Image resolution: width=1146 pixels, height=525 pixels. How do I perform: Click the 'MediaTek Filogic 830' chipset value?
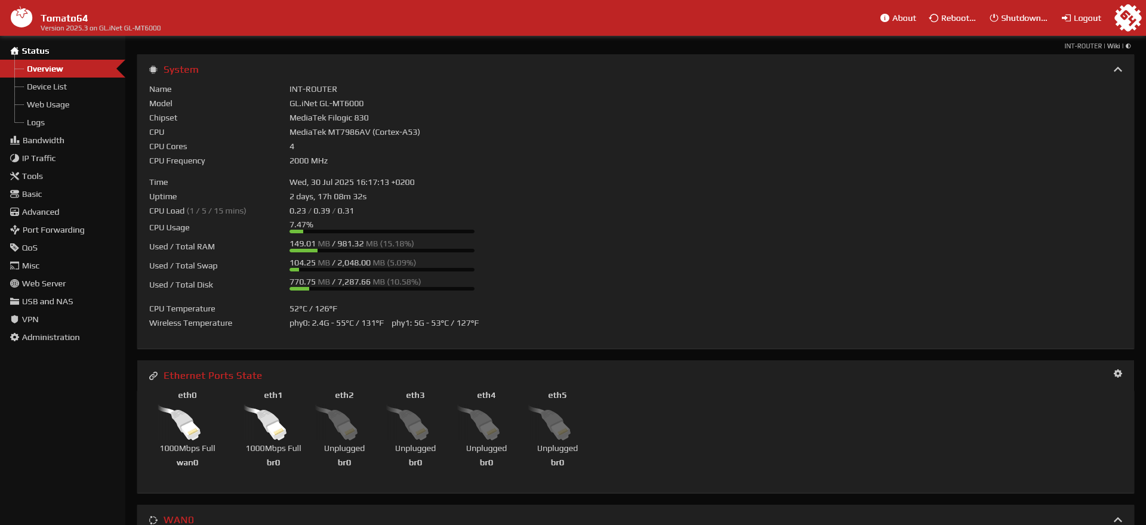point(329,118)
